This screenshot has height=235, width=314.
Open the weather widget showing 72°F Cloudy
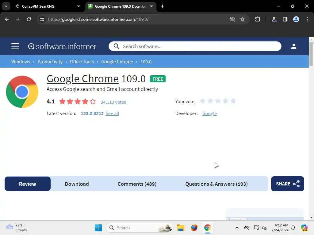17,228
